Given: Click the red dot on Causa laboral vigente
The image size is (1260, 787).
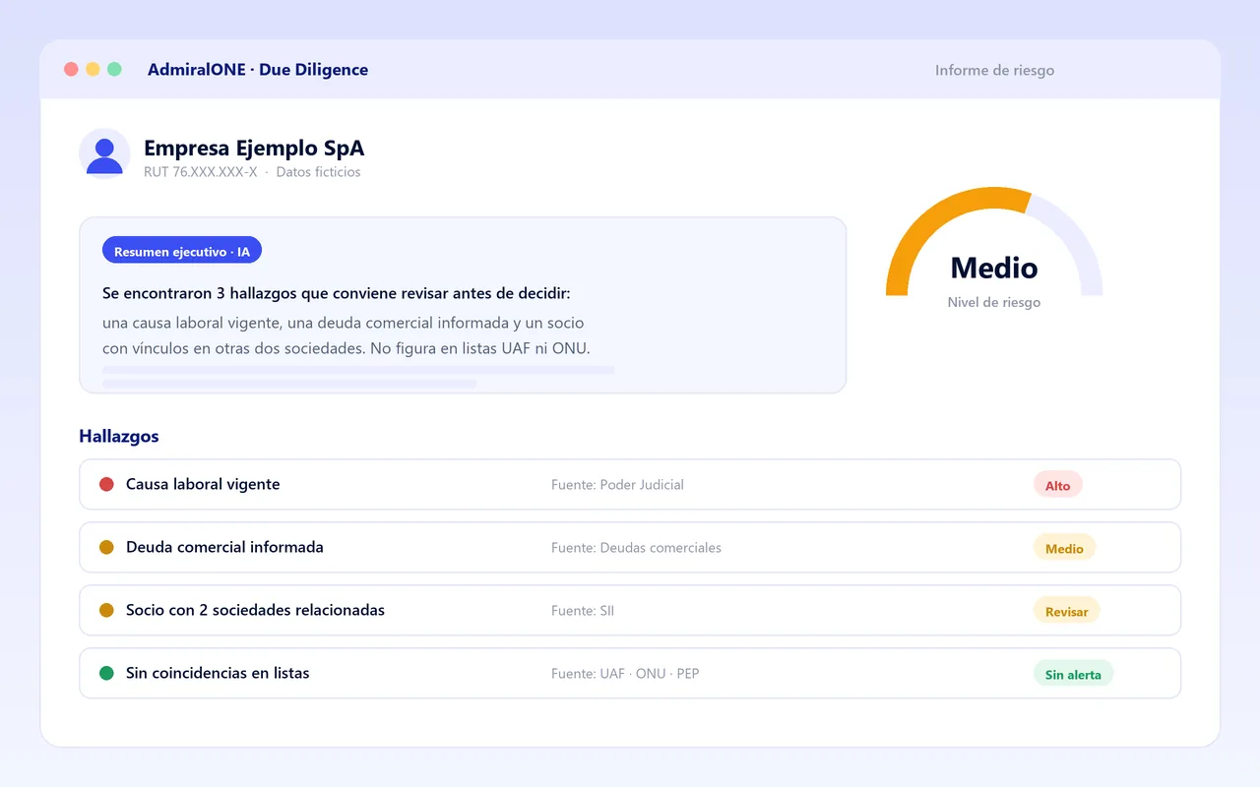Looking at the screenshot, I should click(x=106, y=484).
